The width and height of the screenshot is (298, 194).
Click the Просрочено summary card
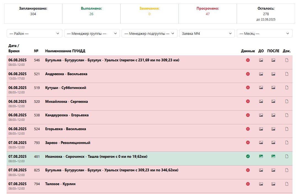tap(208, 14)
